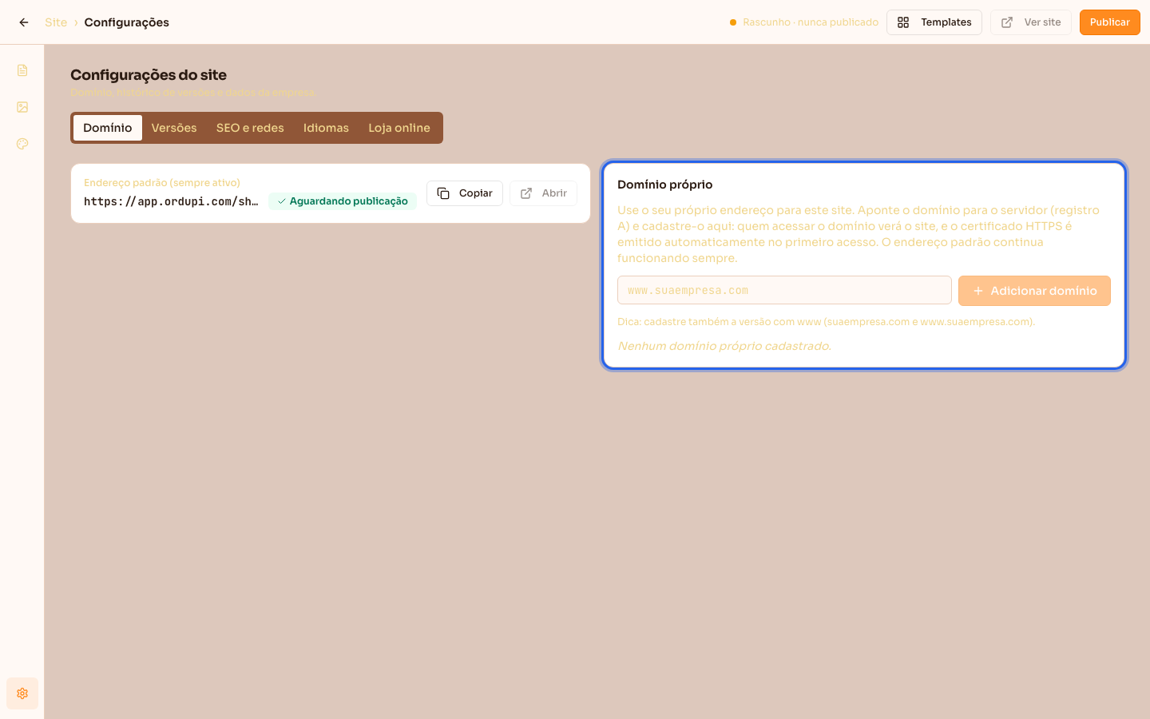Viewport: 1150px width, 719px height.
Task: Click the Endereço padrão (sempre ativo) label
Action: tap(162, 183)
